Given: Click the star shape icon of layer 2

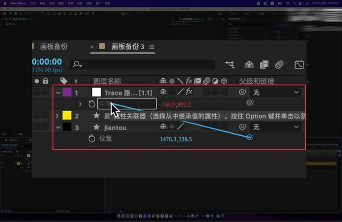Looking at the screenshot, I should click(96, 115).
